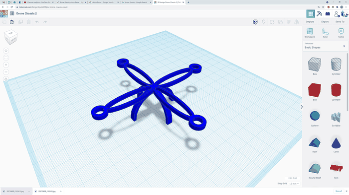Screen dimensions: 349x195
Task: Toggle the notes visibility lightbulb icon
Action: [x=264, y=22]
